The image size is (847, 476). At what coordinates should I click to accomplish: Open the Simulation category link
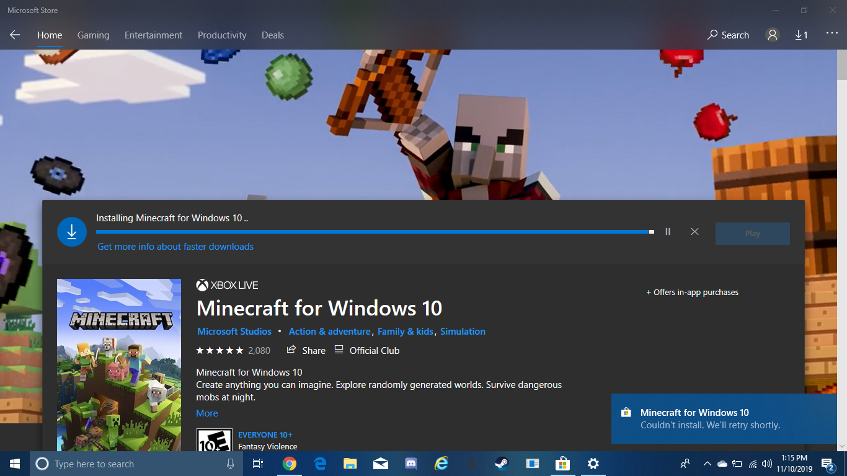(463, 332)
